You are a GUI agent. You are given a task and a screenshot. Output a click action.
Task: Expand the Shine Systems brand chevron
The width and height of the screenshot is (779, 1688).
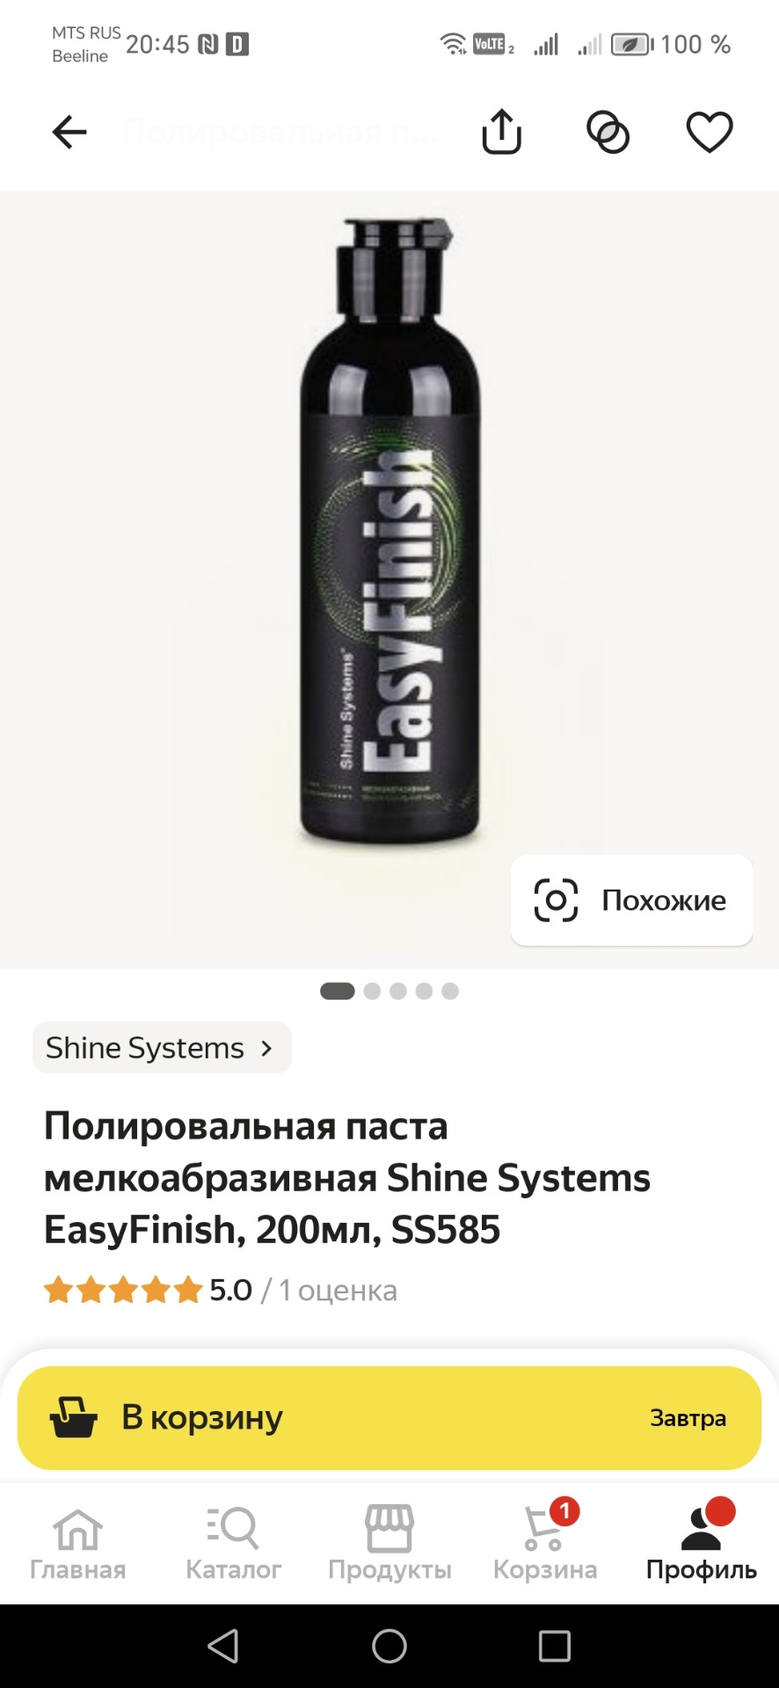tap(266, 1048)
